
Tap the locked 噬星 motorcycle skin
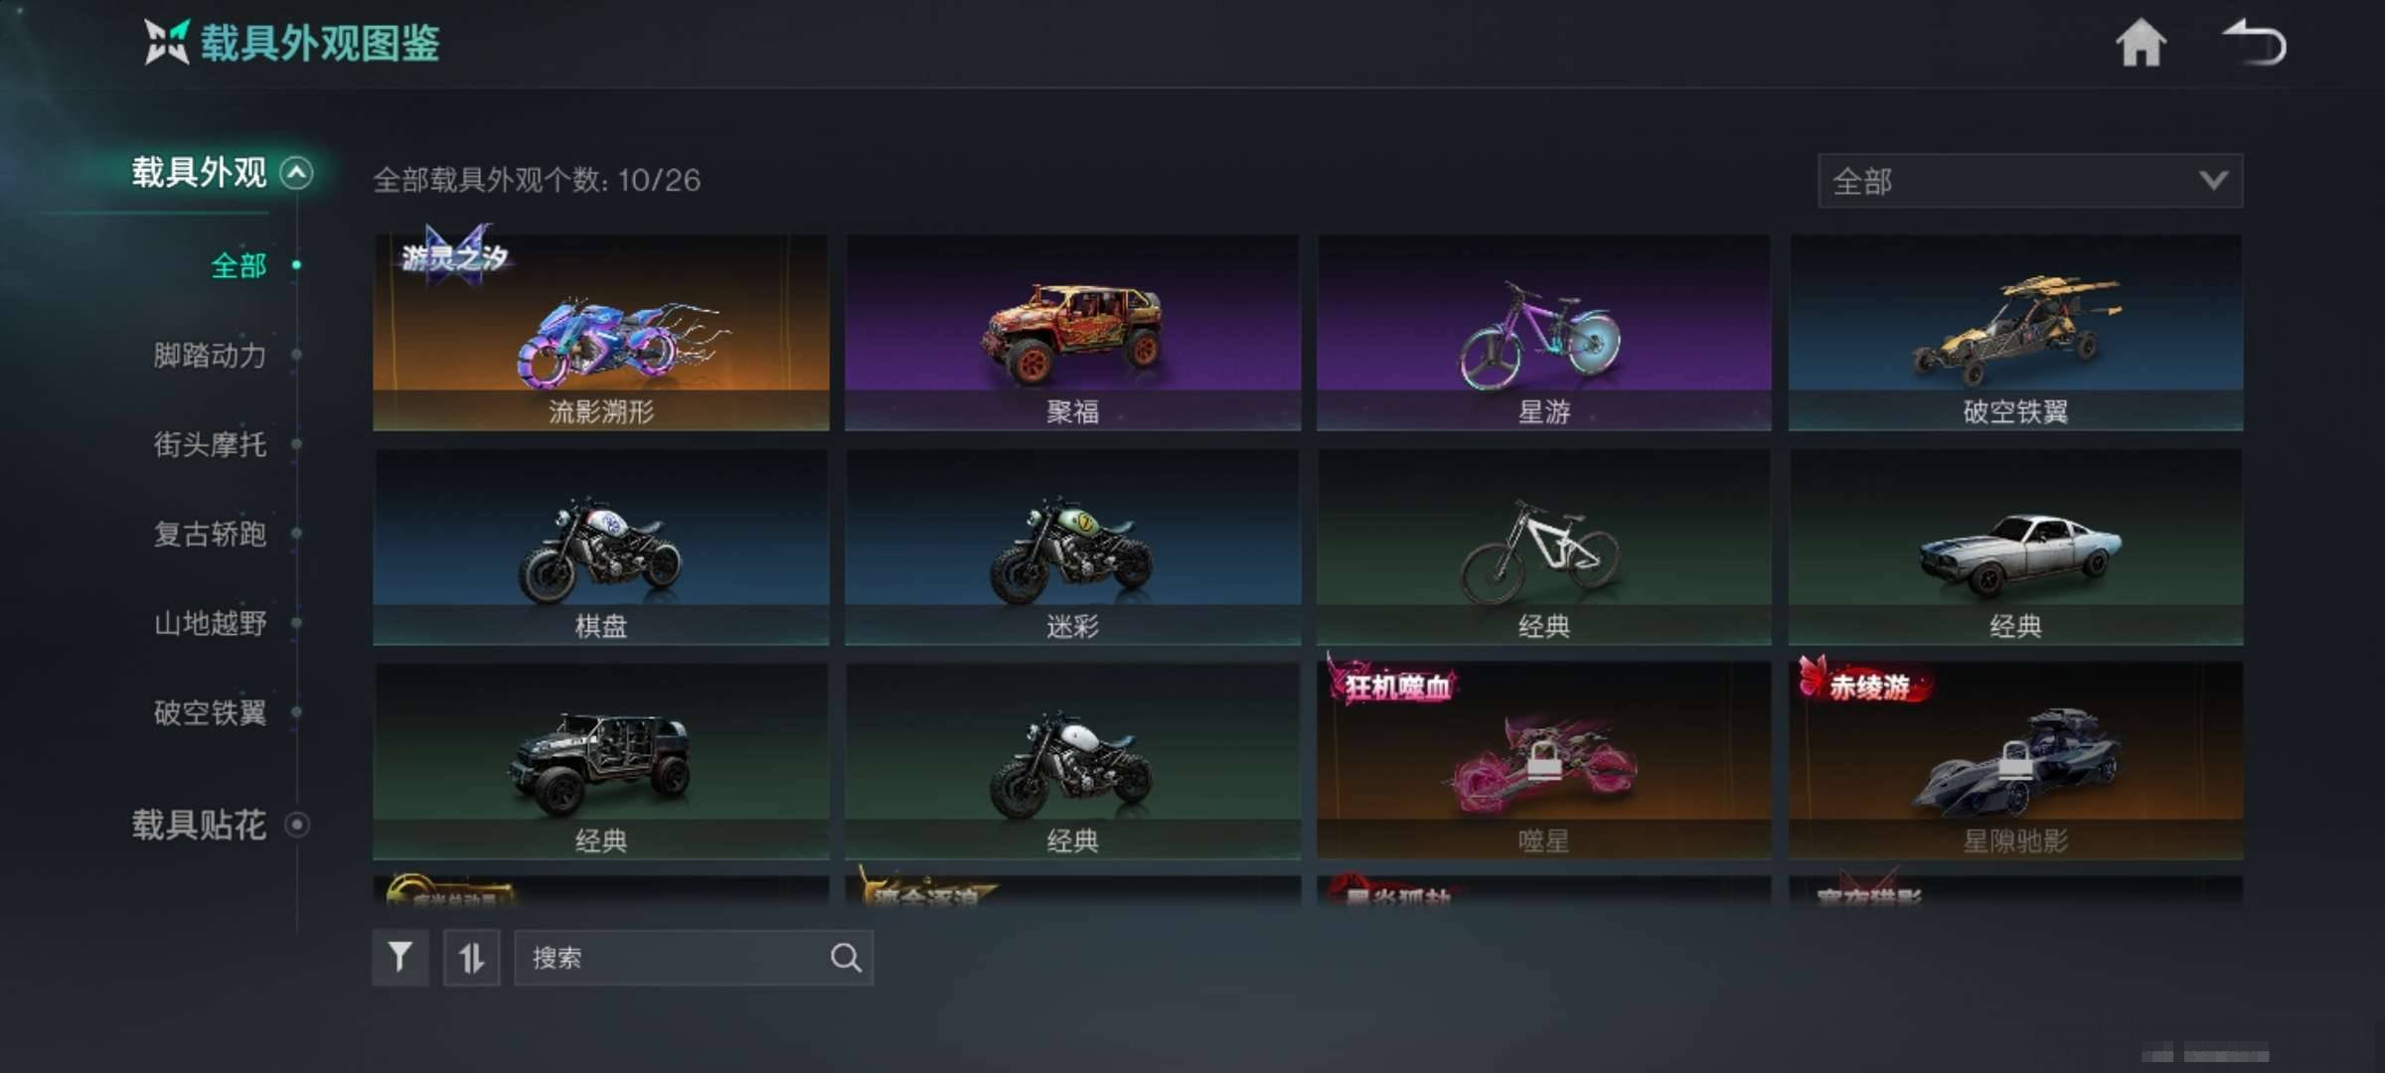(1543, 761)
